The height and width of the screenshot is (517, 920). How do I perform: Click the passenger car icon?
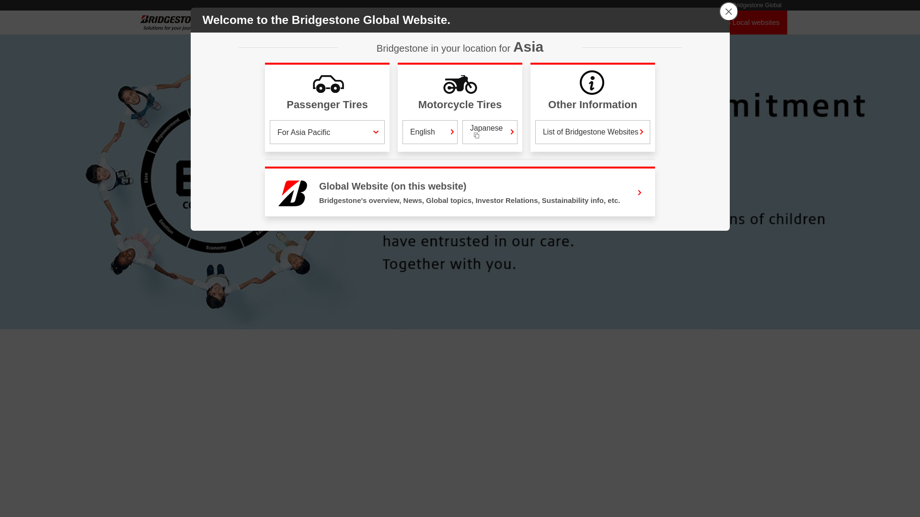328,84
